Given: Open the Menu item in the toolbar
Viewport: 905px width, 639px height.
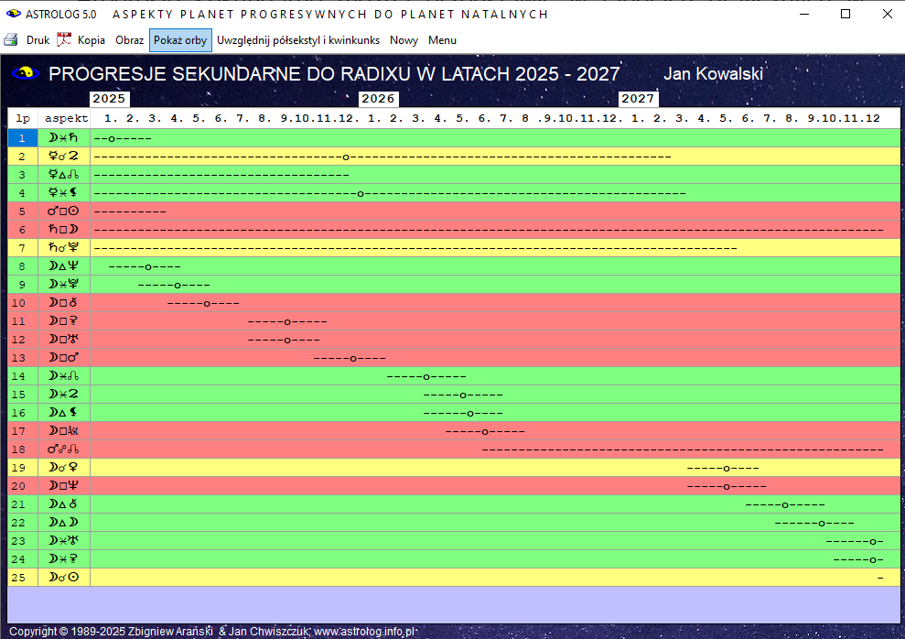Looking at the screenshot, I should (442, 40).
